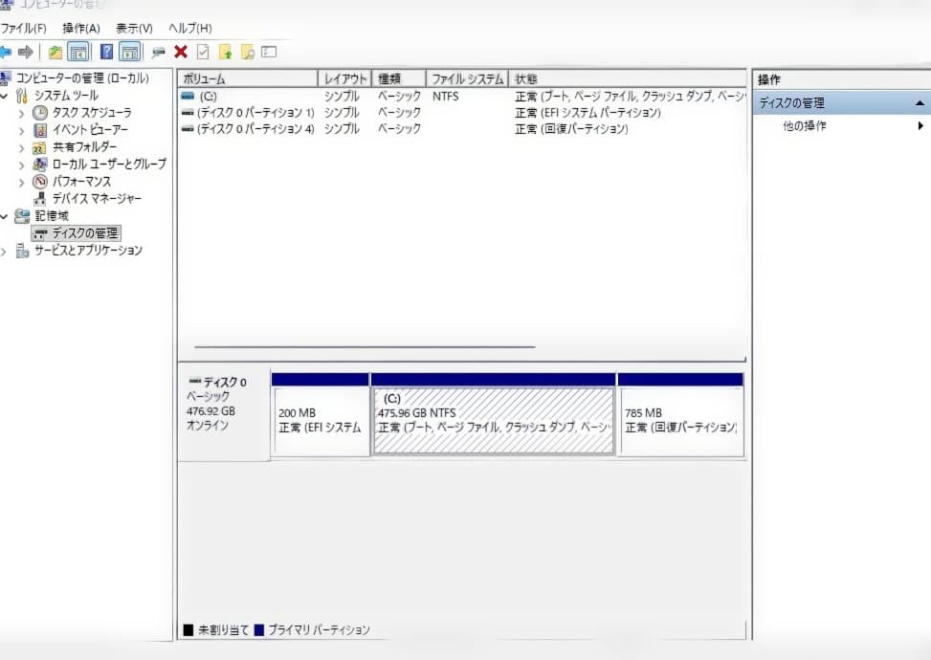Expand the 他の操作 submenu in the actions pane
The height and width of the screenshot is (660, 931).
pyautogui.click(x=921, y=124)
